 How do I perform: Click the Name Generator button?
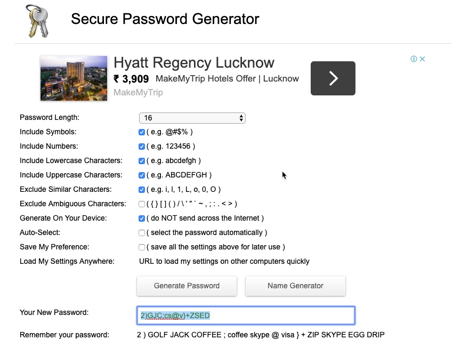pyautogui.click(x=295, y=286)
